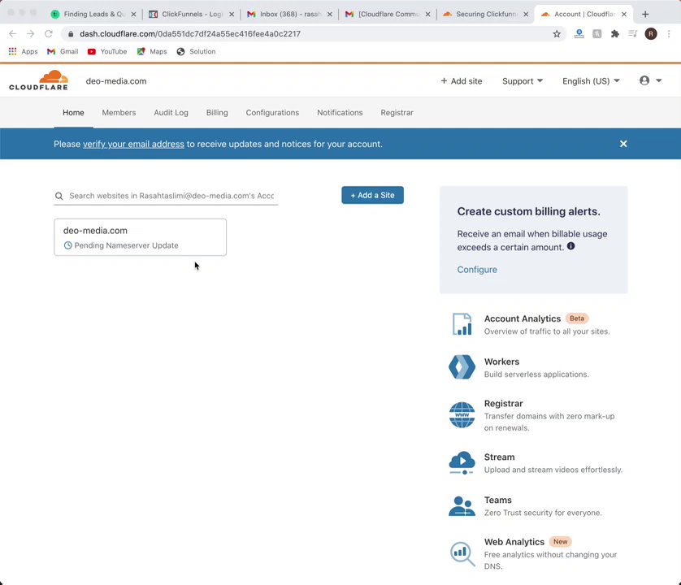Click the site lock icon in address bar
Screen dimensions: 681x585
(71, 34)
